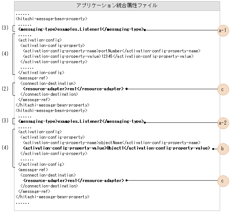Viewport: 232px width, 212px height.
Task: Click the connector dot after the Listener2 line
Action: coord(145,122)
